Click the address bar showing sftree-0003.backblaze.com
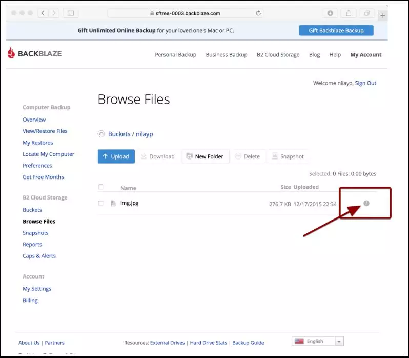 pyautogui.click(x=186, y=13)
